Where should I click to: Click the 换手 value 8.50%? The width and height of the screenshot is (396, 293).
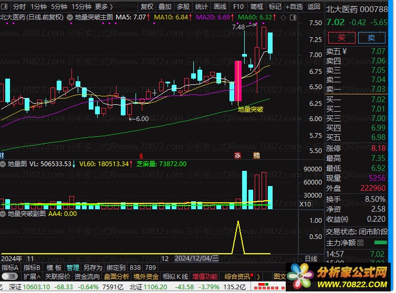(x=375, y=199)
